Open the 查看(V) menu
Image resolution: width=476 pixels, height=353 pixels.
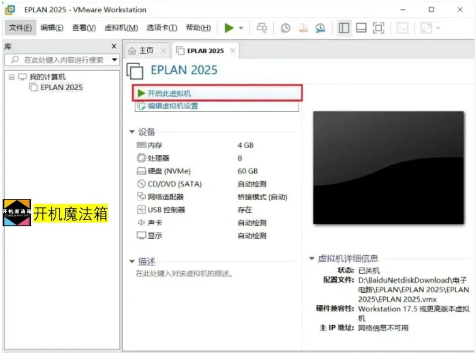tap(84, 28)
